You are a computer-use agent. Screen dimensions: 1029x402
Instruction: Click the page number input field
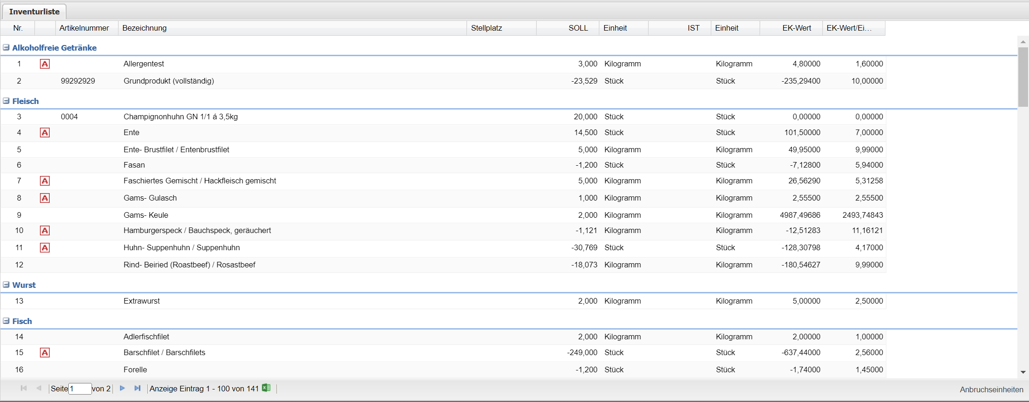[79, 389]
